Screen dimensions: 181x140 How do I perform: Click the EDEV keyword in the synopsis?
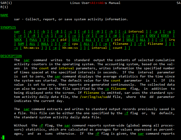point(165,36)
